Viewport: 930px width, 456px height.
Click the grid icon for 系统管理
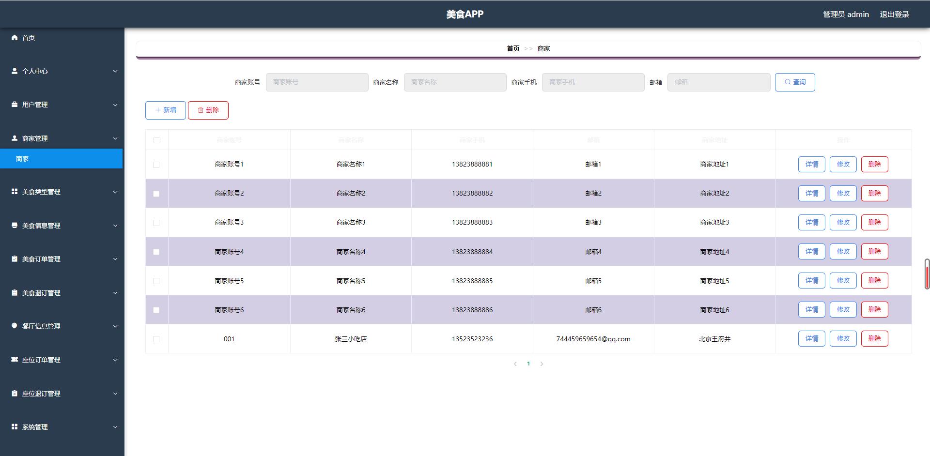[x=15, y=427]
